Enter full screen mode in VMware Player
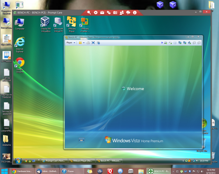 point(93,43)
